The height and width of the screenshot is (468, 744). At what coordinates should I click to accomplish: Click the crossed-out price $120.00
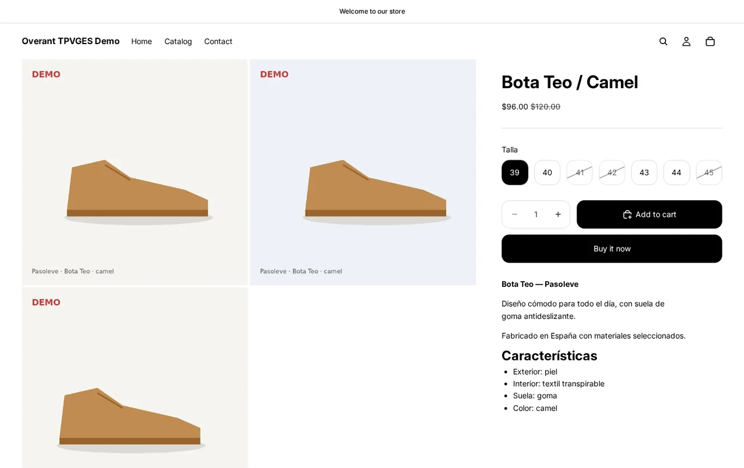point(545,107)
